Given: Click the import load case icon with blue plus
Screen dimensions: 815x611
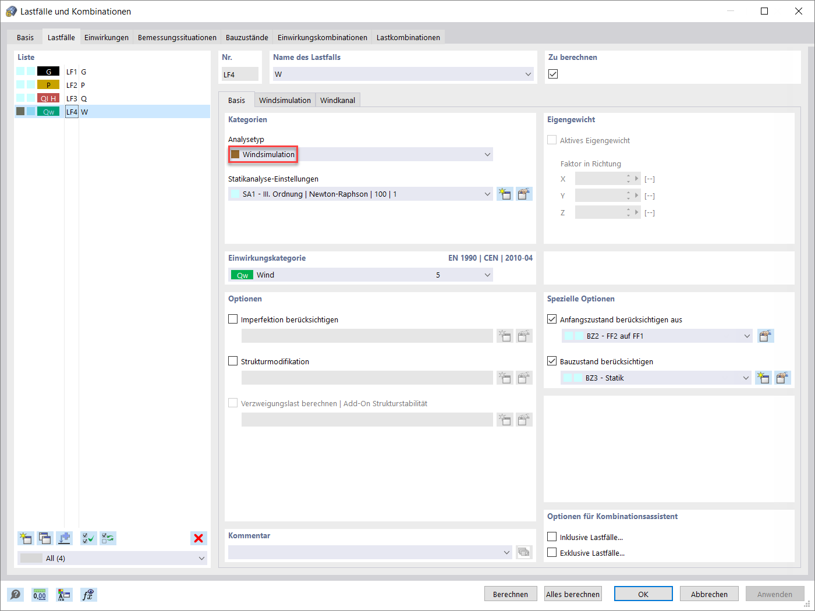Looking at the screenshot, I should pyautogui.click(x=64, y=538).
